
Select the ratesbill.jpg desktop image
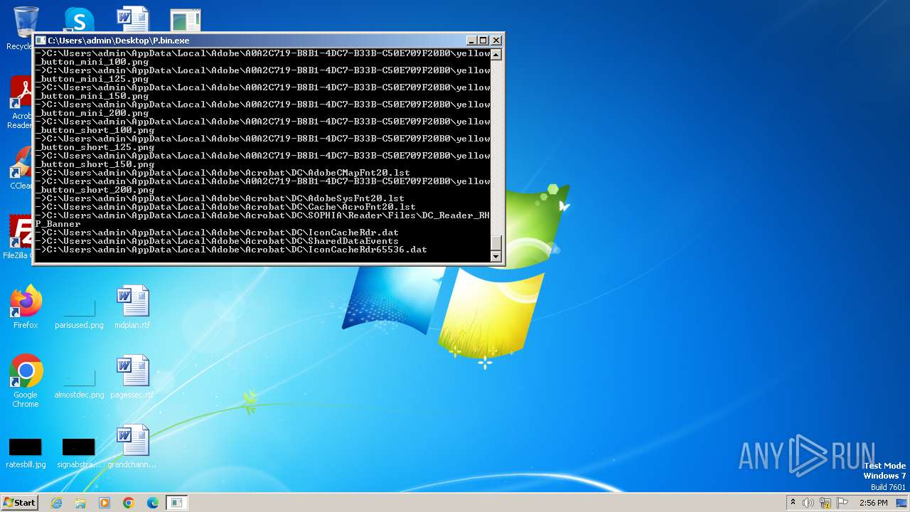pyautogui.click(x=26, y=452)
